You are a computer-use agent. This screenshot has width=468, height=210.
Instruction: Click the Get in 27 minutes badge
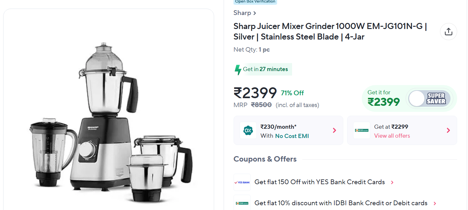click(265, 69)
